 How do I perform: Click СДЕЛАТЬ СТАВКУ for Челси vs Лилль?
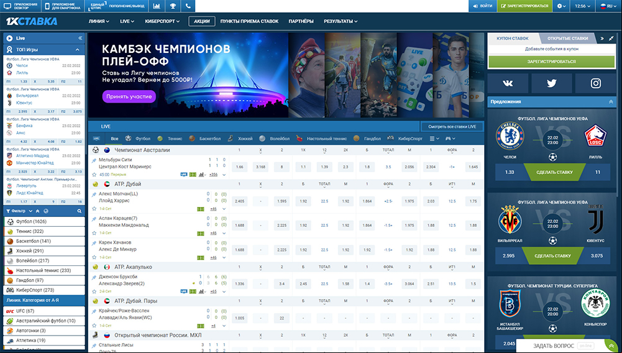tap(554, 172)
